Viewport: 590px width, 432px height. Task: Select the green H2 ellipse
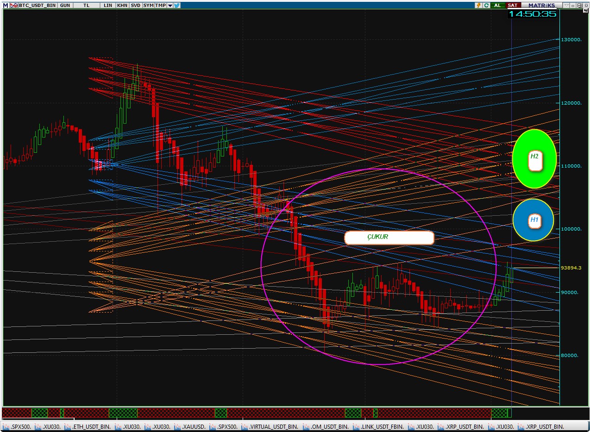534,159
